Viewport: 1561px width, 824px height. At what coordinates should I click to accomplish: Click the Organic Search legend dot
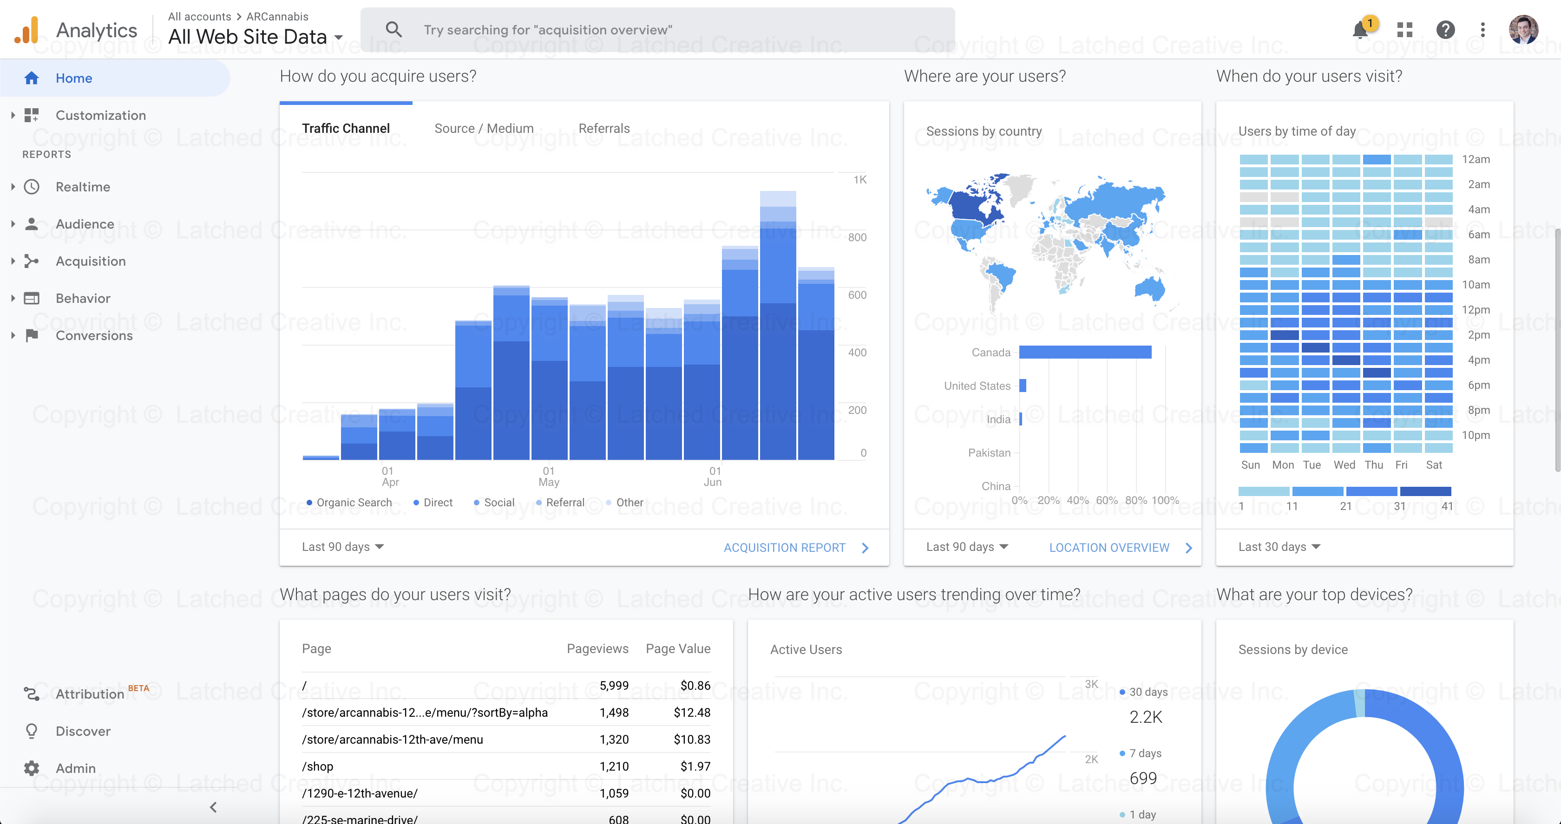(x=310, y=502)
